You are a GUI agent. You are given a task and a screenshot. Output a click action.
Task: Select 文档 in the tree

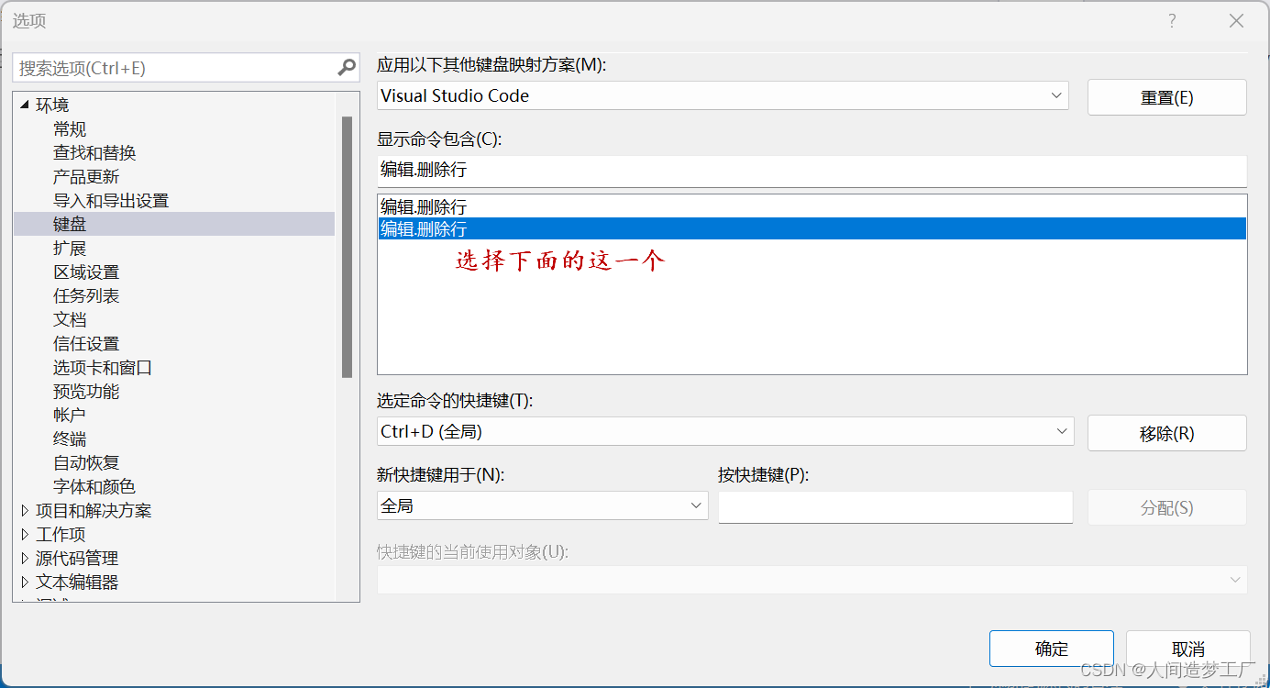coord(70,319)
